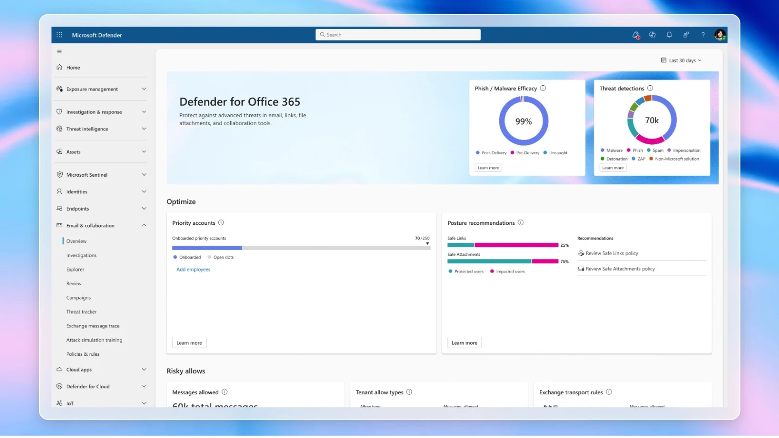Click the Safe Attachments 75% bar
Screen dimensions: 779x438
[x=503, y=261]
